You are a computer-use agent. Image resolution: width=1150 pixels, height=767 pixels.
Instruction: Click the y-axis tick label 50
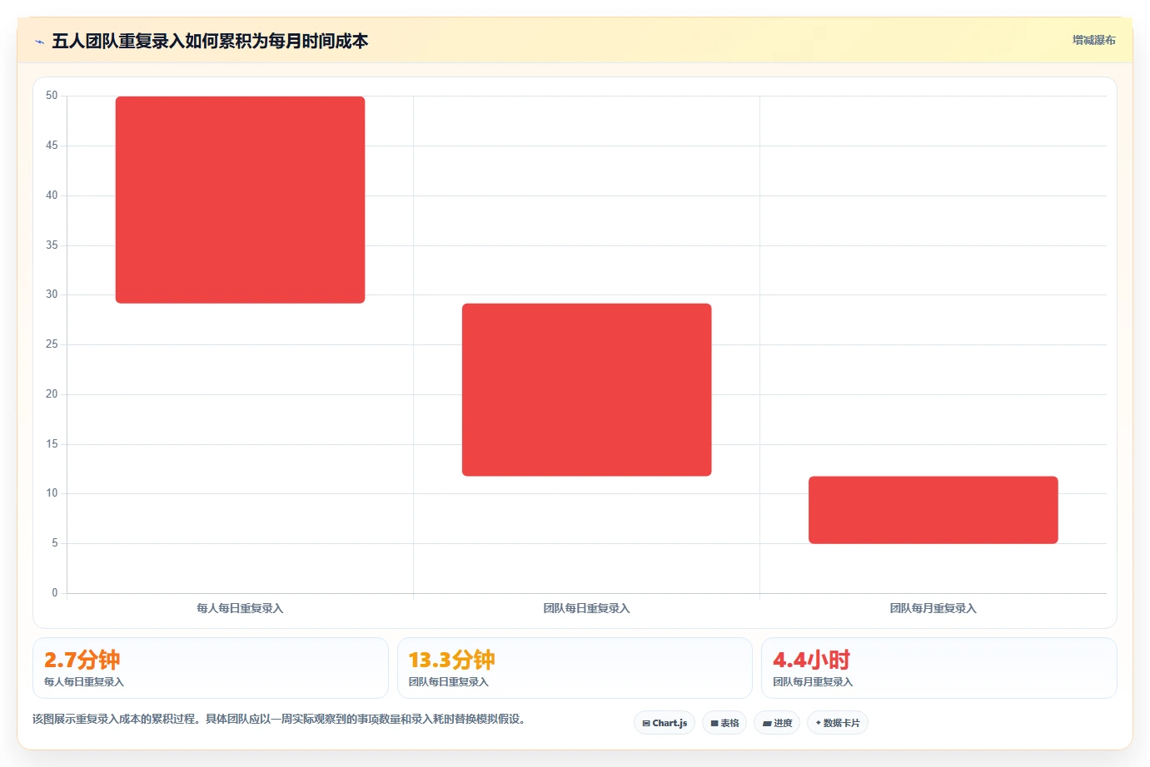[x=52, y=96]
